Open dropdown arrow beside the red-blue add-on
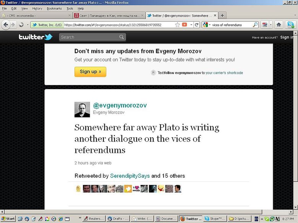The width and height of the screenshot is (298, 223). [x=271, y=25]
